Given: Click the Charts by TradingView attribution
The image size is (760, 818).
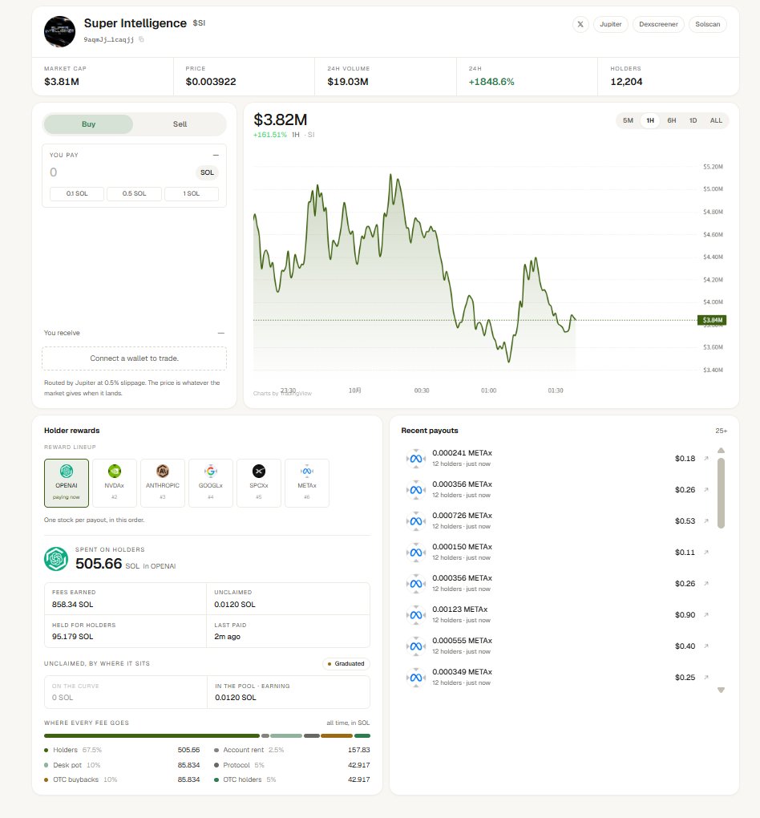Looking at the screenshot, I should [282, 393].
